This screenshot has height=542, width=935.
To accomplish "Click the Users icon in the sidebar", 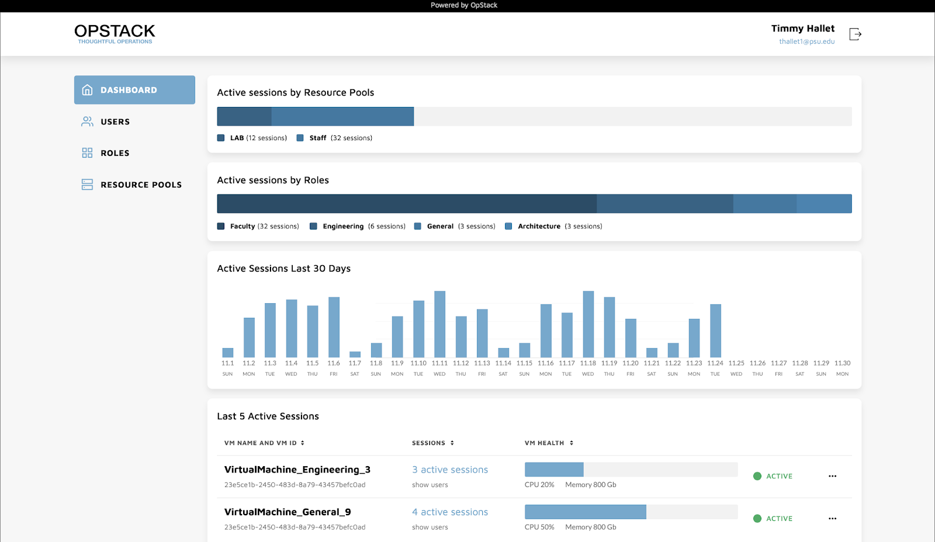I will [x=87, y=121].
